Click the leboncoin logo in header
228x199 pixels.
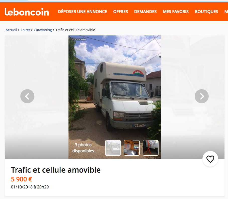pyautogui.click(x=27, y=12)
